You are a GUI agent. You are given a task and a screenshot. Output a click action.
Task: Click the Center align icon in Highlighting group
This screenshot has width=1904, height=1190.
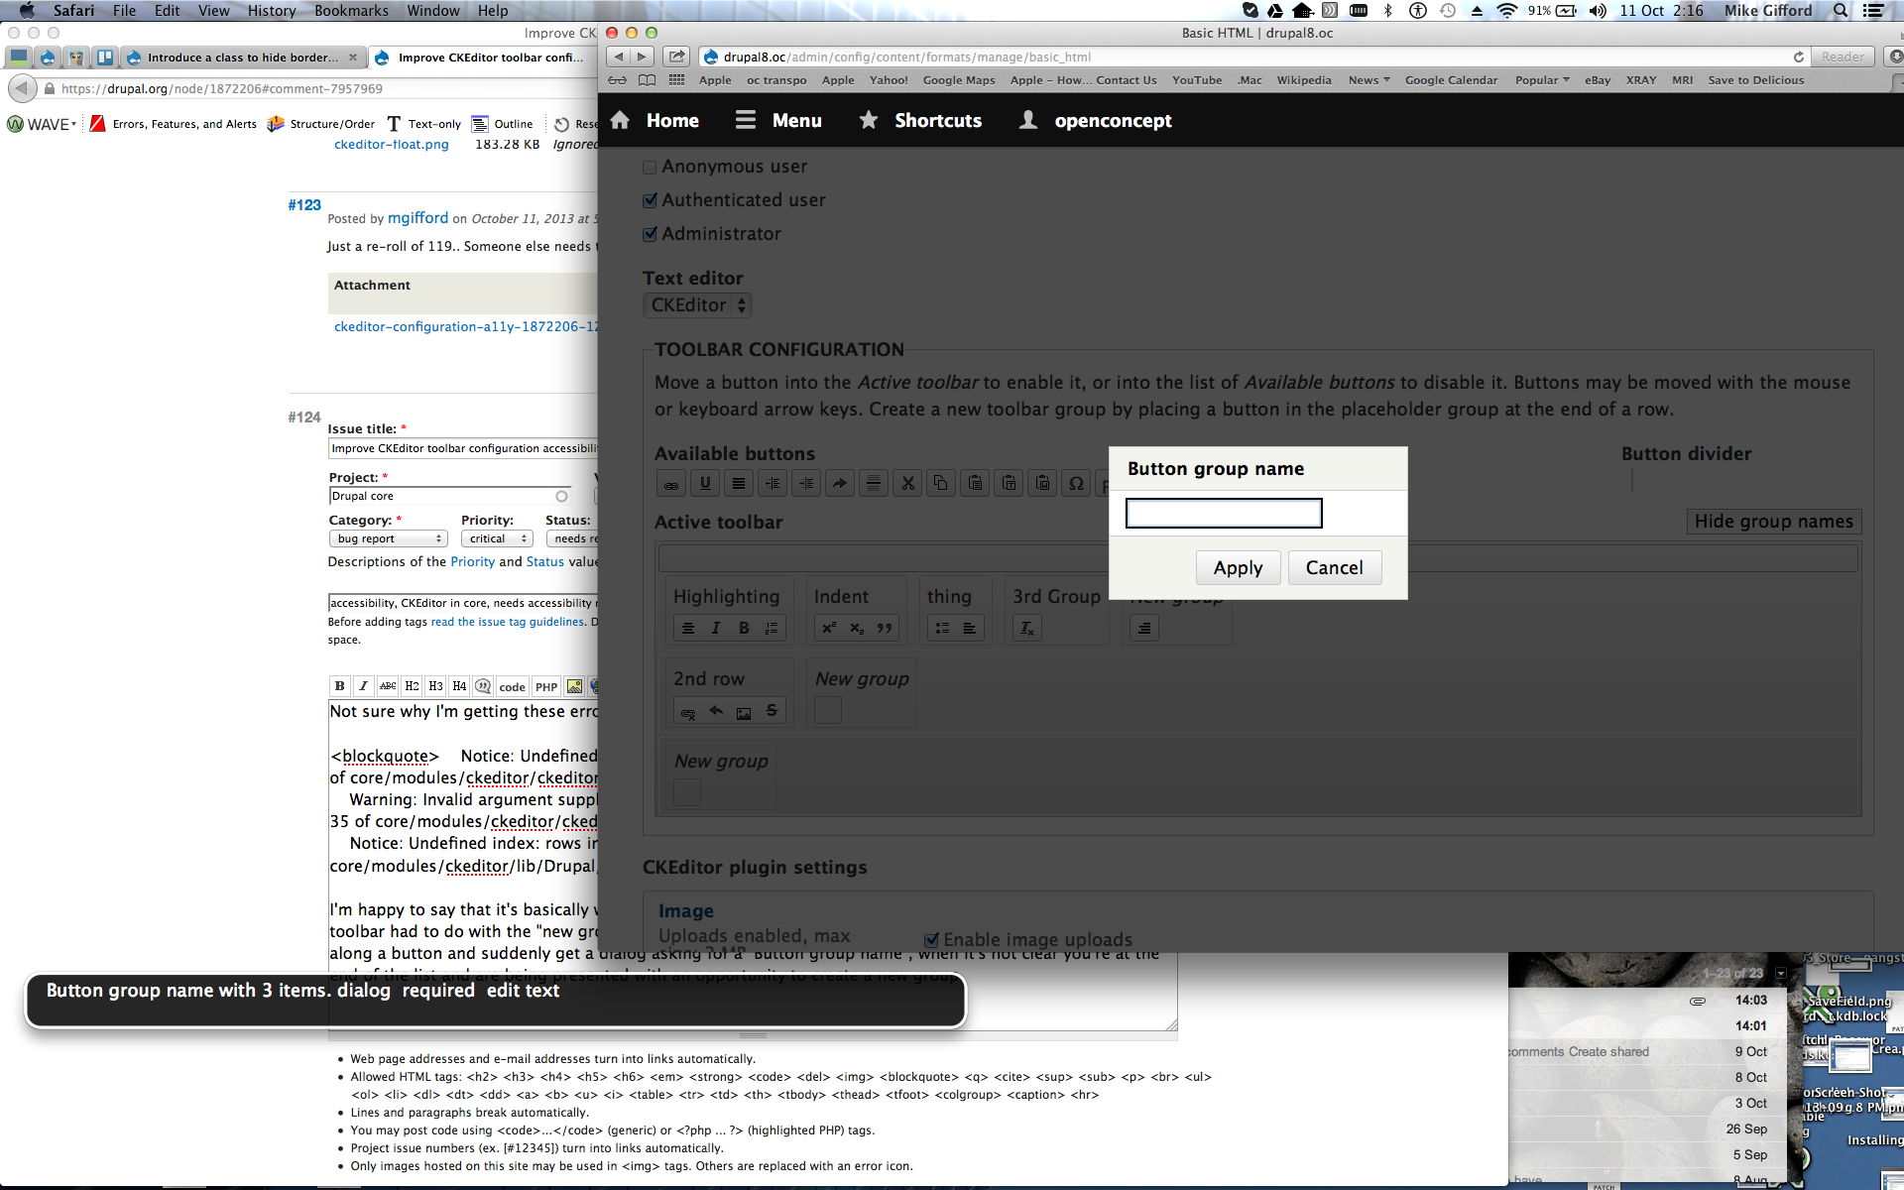click(688, 628)
